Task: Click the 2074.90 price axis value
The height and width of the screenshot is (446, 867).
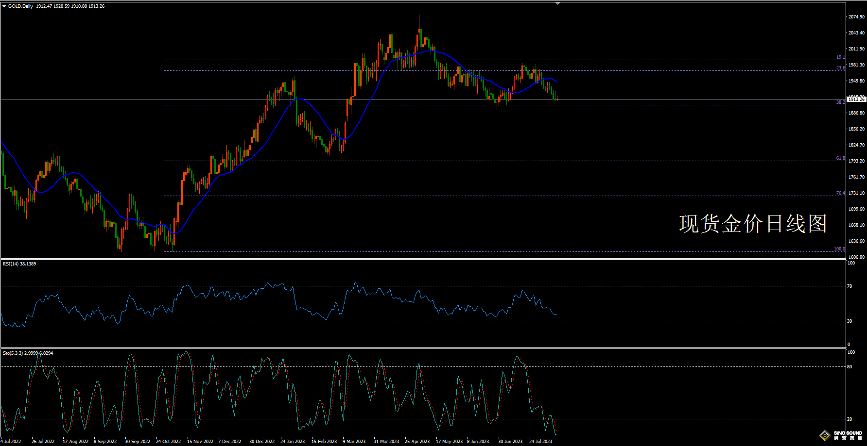Action: pyautogui.click(x=856, y=17)
